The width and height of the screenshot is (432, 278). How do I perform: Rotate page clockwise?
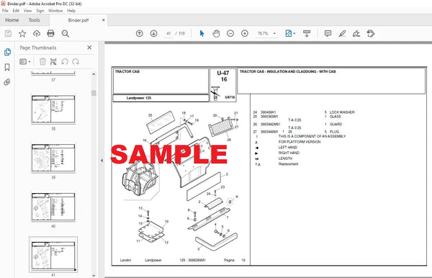pyautogui.click(x=76, y=62)
